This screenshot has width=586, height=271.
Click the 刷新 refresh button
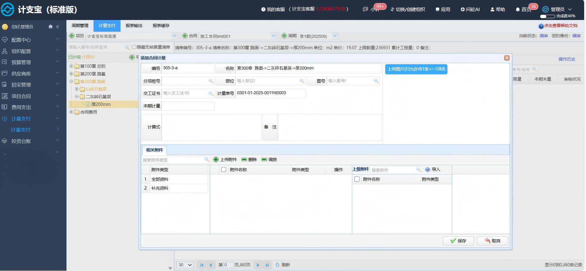click(x=283, y=265)
